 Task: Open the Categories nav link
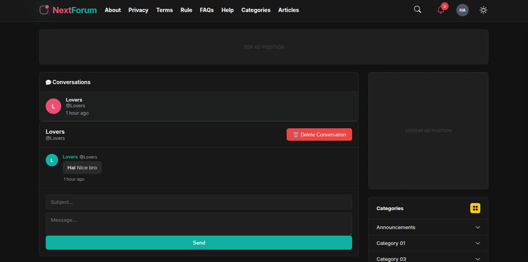[x=256, y=10]
